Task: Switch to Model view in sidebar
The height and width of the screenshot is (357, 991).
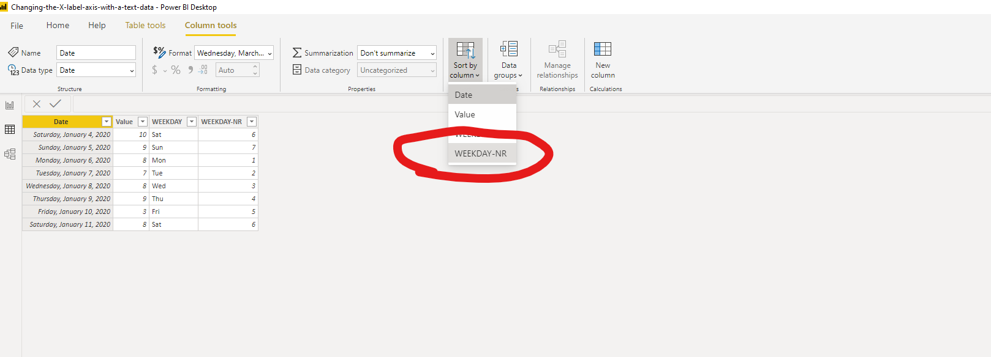Action: pyautogui.click(x=10, y=154)
